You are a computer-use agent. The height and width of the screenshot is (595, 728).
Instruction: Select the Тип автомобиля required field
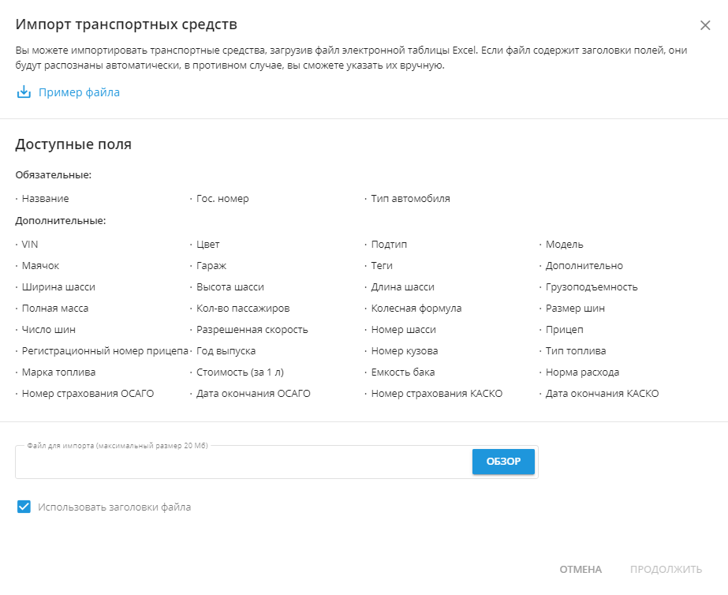tap(410, 199)
